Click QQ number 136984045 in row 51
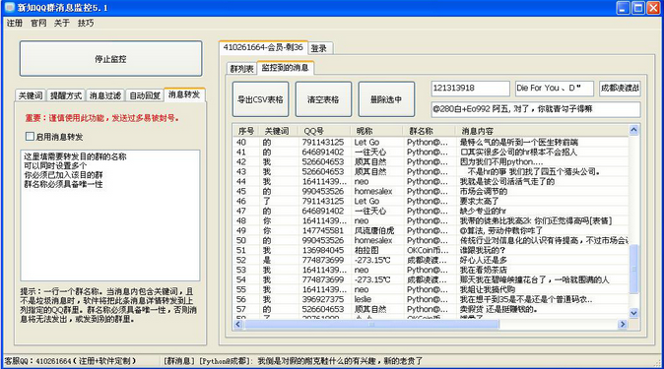 point(323,250)
